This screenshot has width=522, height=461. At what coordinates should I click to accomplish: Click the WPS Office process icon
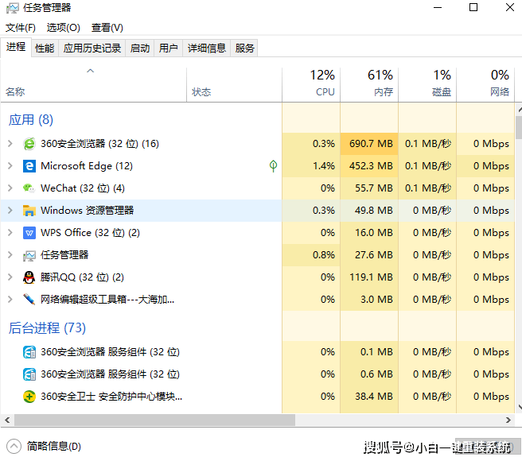[x=29, y=233]
